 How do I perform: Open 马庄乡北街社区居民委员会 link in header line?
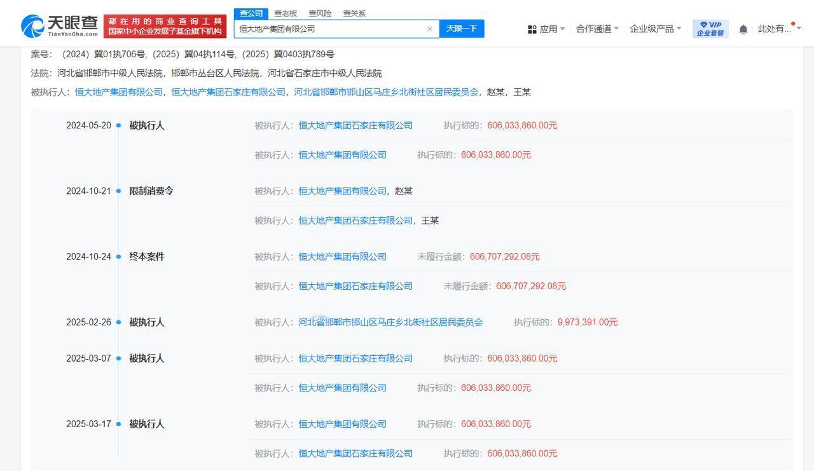click(x=386, y=92)
